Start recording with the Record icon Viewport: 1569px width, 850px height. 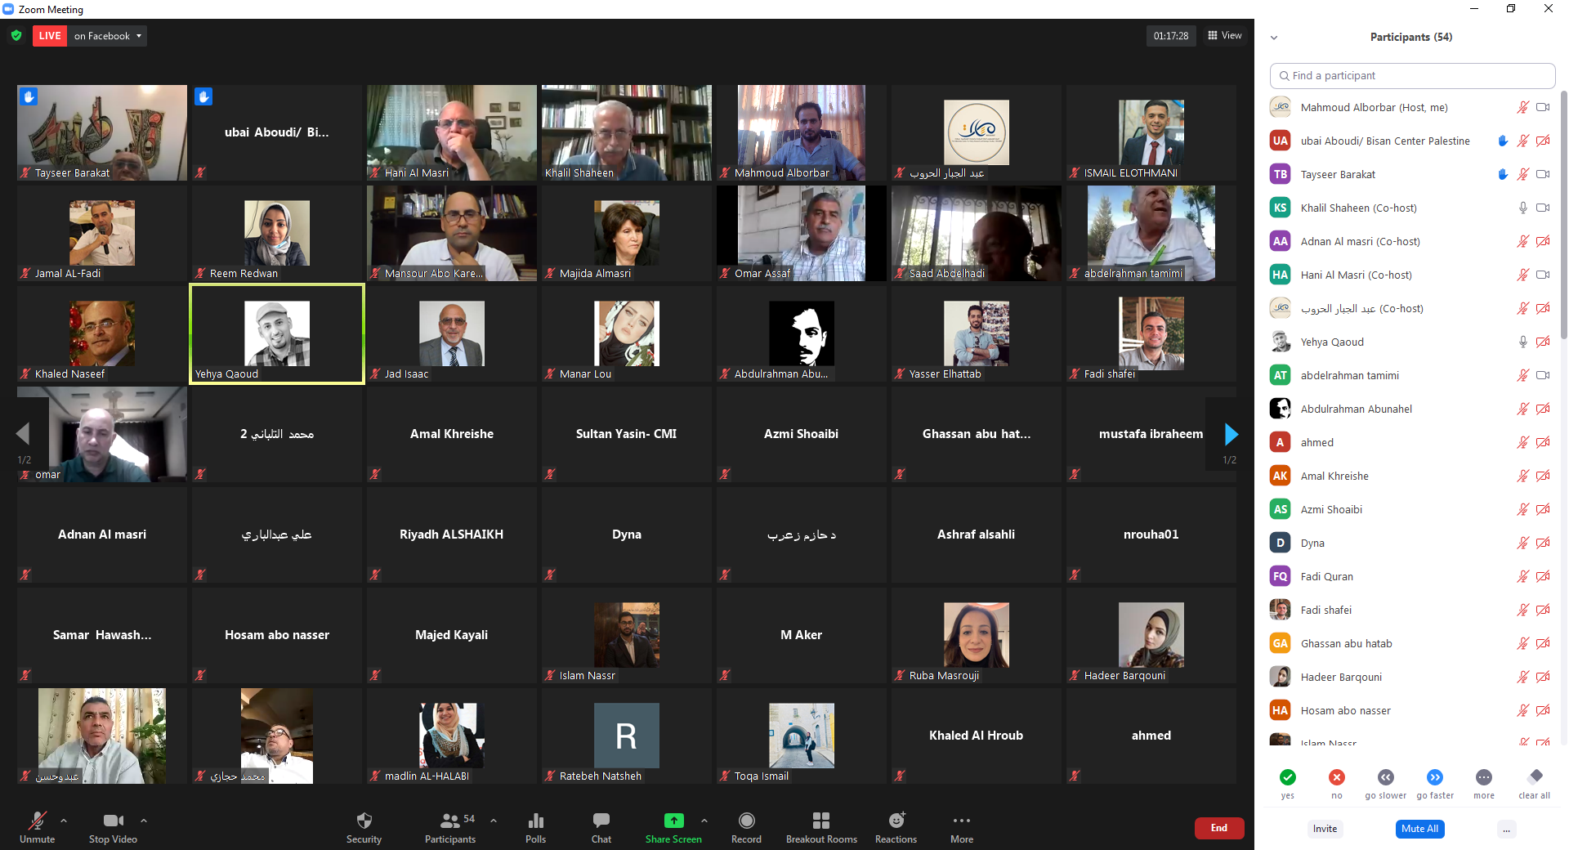[x=746, y=821]
